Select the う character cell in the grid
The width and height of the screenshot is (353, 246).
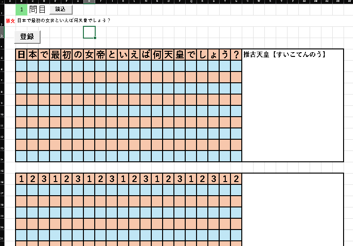[x=225, y=55]
